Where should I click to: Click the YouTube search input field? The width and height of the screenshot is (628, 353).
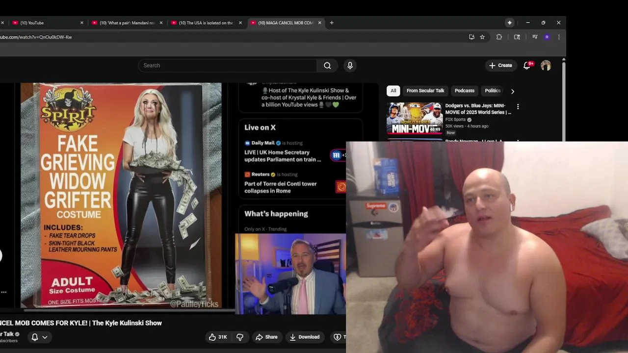pos(227,65)
